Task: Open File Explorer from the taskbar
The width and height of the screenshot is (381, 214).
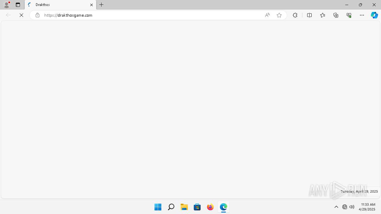Action: click(184, 207)
